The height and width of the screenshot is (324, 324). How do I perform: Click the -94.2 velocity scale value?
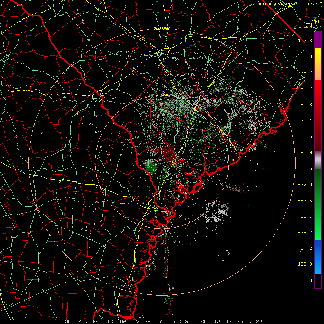pyautogui.click(x=305, y=248)
